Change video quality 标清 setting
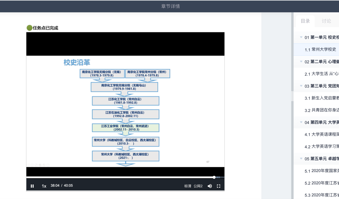Image resolution: width=339 pixels, height=199 pixels. click(188, 186)
